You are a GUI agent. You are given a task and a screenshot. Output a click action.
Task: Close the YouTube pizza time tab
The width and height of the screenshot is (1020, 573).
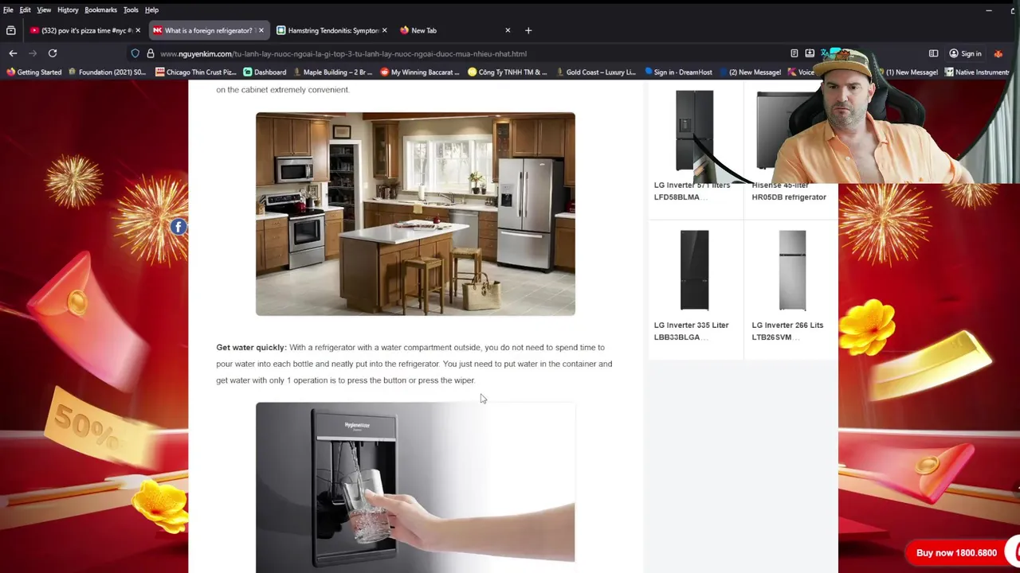click(138, 30)
